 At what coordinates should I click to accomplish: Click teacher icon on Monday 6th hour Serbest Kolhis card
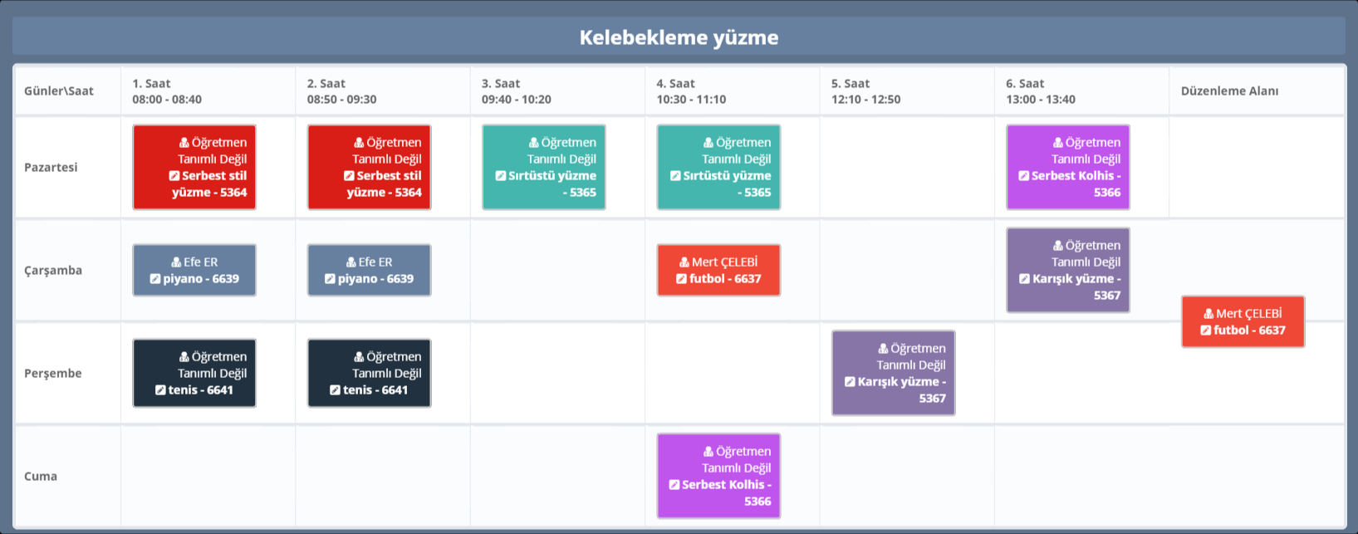[x=1058, y=143]
